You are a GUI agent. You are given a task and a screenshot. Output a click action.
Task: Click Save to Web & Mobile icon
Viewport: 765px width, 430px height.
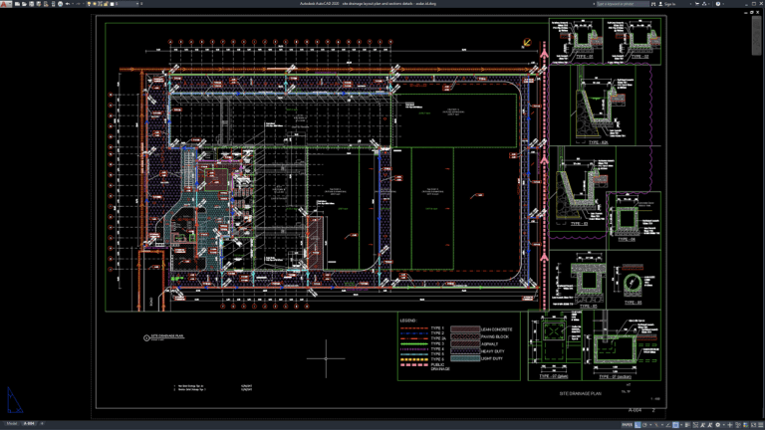tap(53, 4)
